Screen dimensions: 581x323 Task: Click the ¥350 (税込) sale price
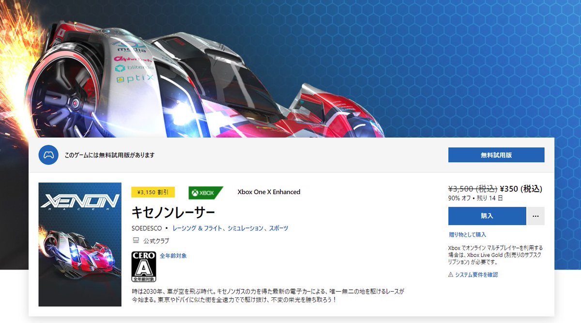520,189
